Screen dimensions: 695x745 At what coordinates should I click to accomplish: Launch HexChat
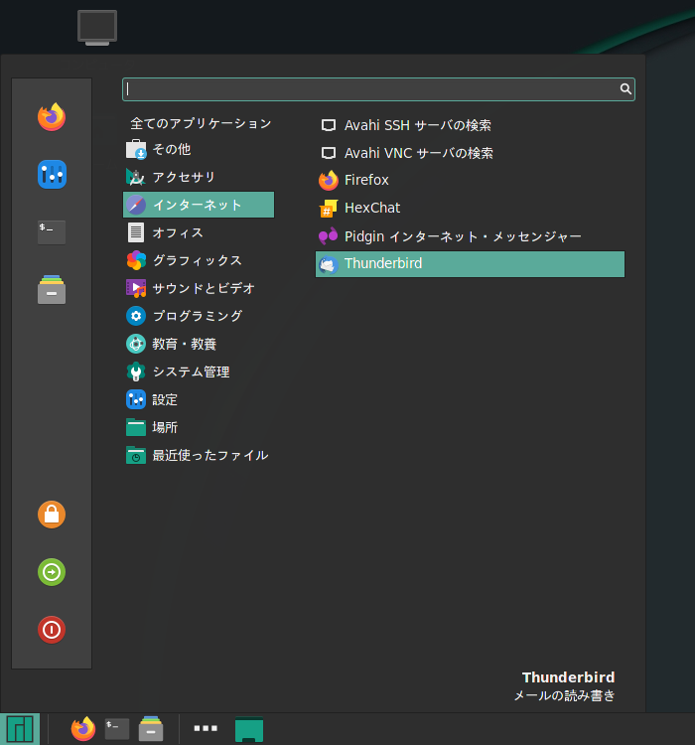coord(470,209)
